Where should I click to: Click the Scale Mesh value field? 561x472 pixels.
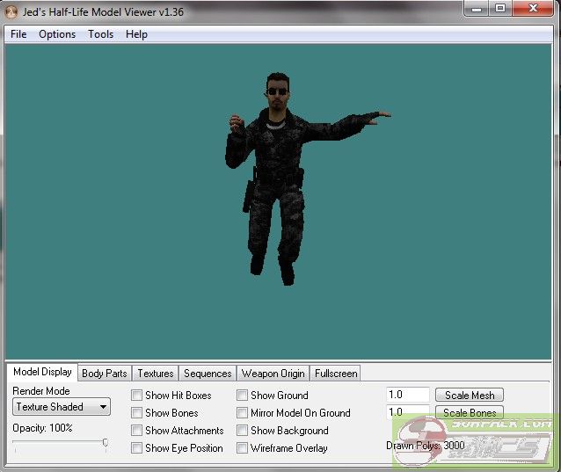pos(407,395)
